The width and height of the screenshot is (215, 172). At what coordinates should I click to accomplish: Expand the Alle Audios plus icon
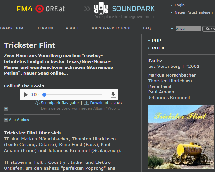click(x=6, y=120)
